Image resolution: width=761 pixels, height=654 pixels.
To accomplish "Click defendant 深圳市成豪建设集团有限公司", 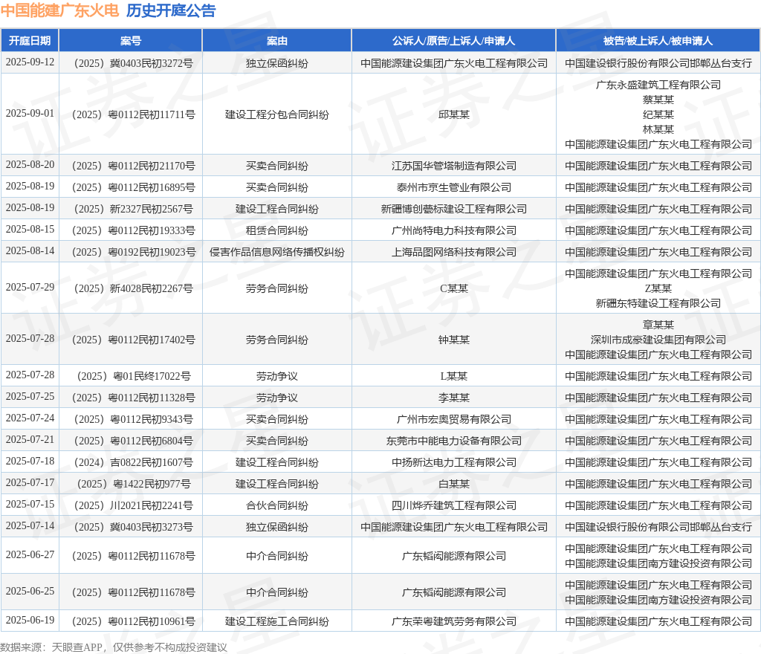I will coord(658,340).
